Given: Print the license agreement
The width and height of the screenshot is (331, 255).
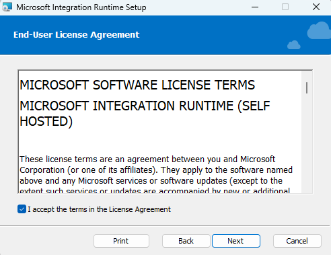Looking at the screenshot, I should coord(121,241).
